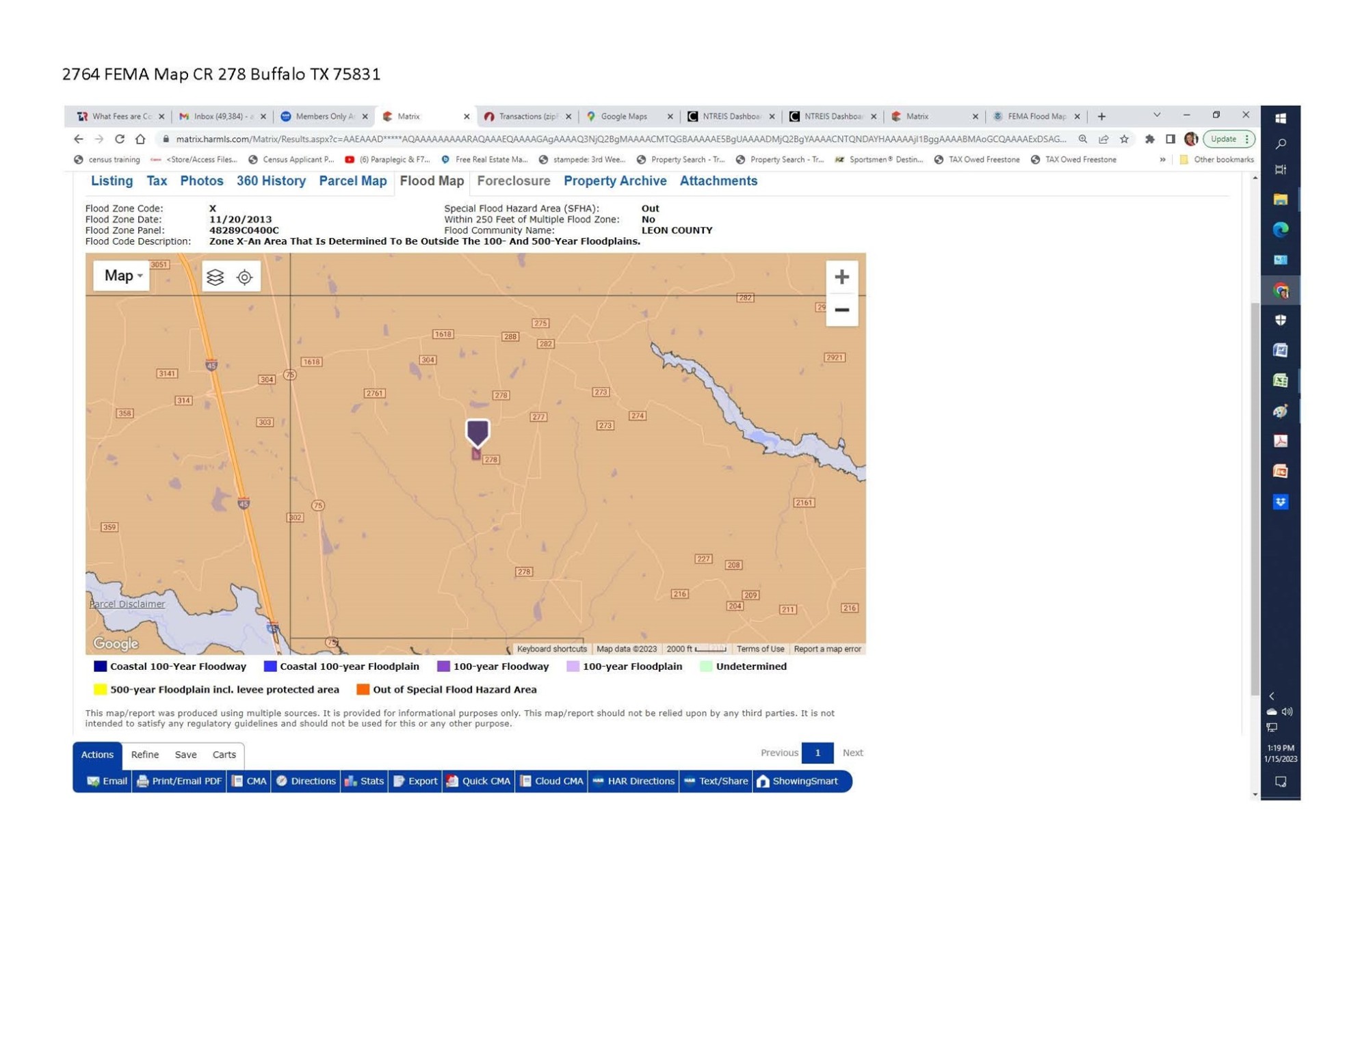Select the Foreclosure tab
1360x1050 pixels.
point(514,181)
